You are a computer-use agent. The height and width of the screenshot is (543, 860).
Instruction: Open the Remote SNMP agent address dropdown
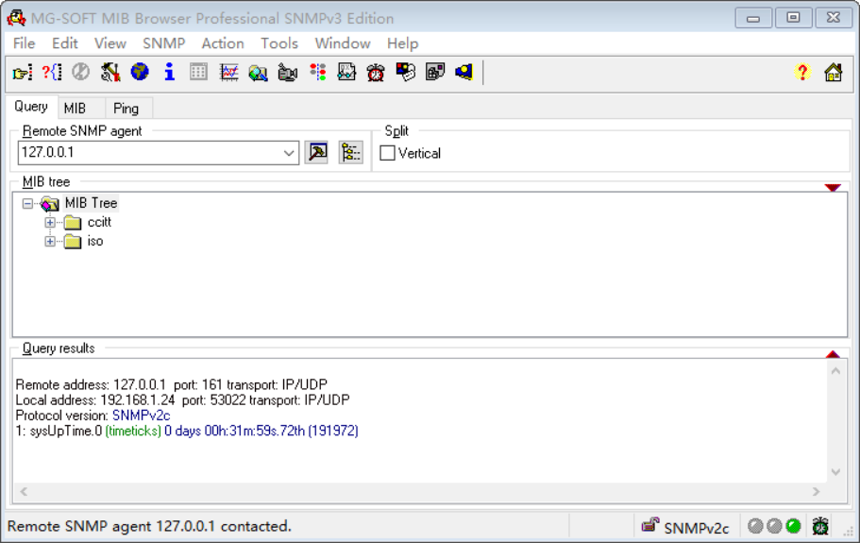pyautogui.click(x=289, y=153)
